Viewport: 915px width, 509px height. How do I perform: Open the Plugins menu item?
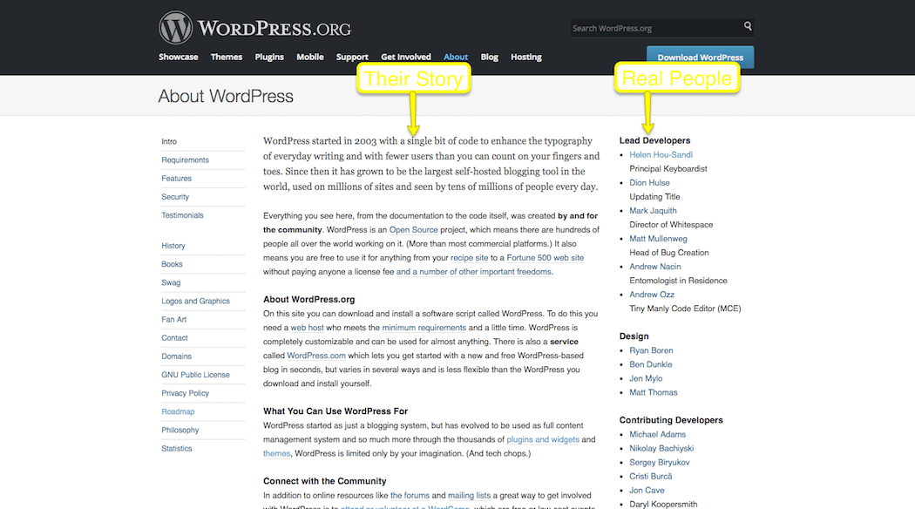click(269, 58)
